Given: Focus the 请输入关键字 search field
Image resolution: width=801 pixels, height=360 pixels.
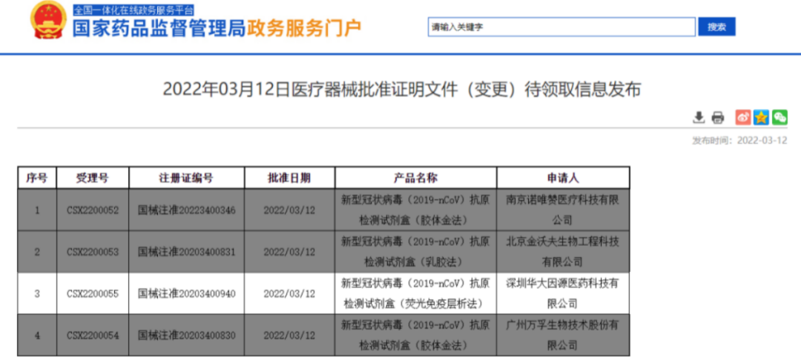Looking at the screenshot, I should pyautogui.click(x=561, y=27).
